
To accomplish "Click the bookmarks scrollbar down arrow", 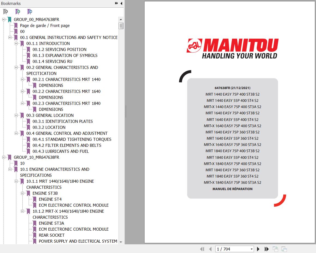I will (121, 242).
